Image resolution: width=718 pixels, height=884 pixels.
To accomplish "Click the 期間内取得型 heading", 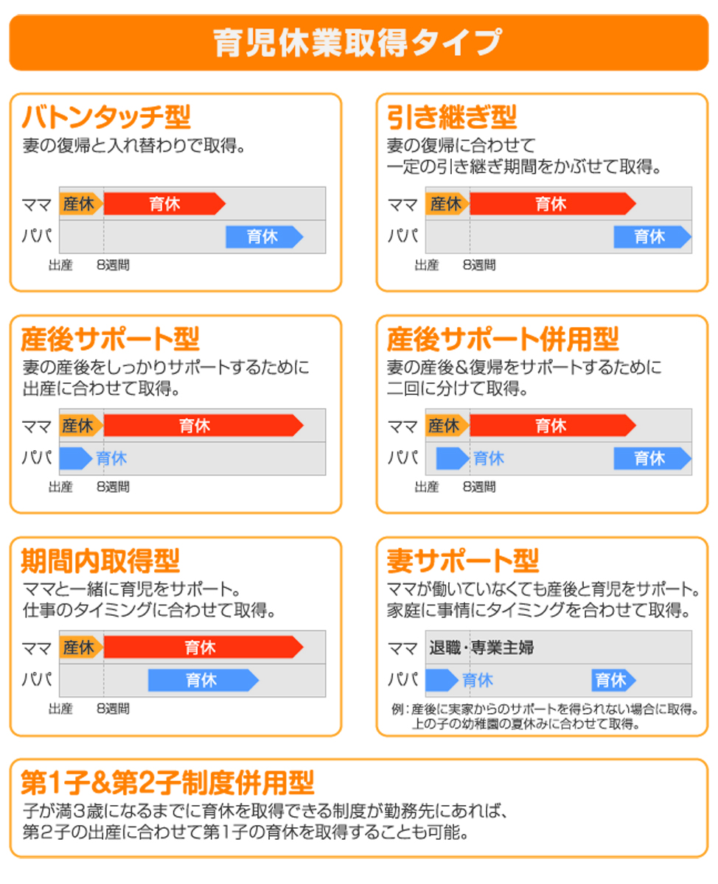I will [x=100, y=561].
